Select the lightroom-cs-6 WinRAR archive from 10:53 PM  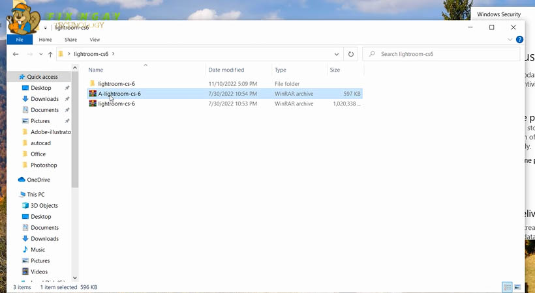click(116, 104)
